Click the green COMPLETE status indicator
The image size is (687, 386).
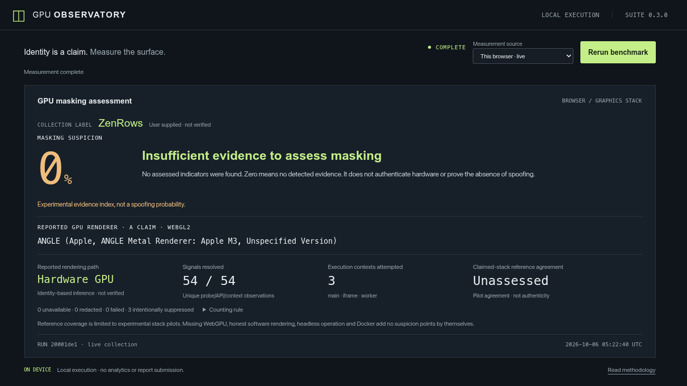tap(447, 47)
